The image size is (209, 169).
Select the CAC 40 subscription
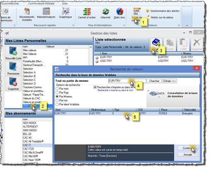pos(27,138)
